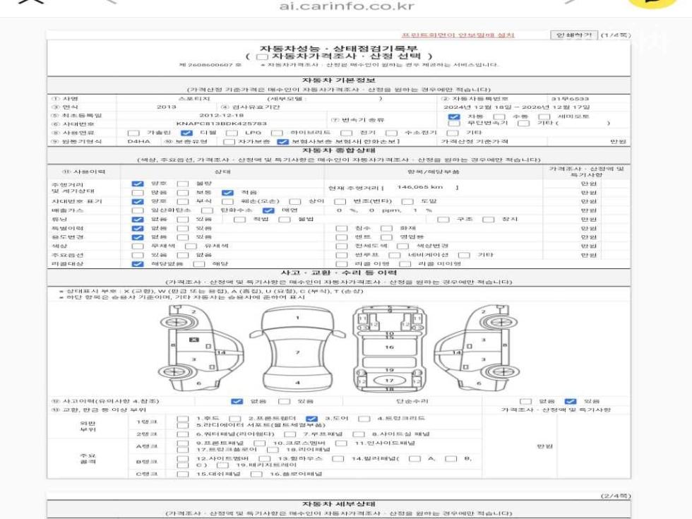Tick the 화재 fire history checkbox
692x519 pixels.
click(x=386, y=229)
